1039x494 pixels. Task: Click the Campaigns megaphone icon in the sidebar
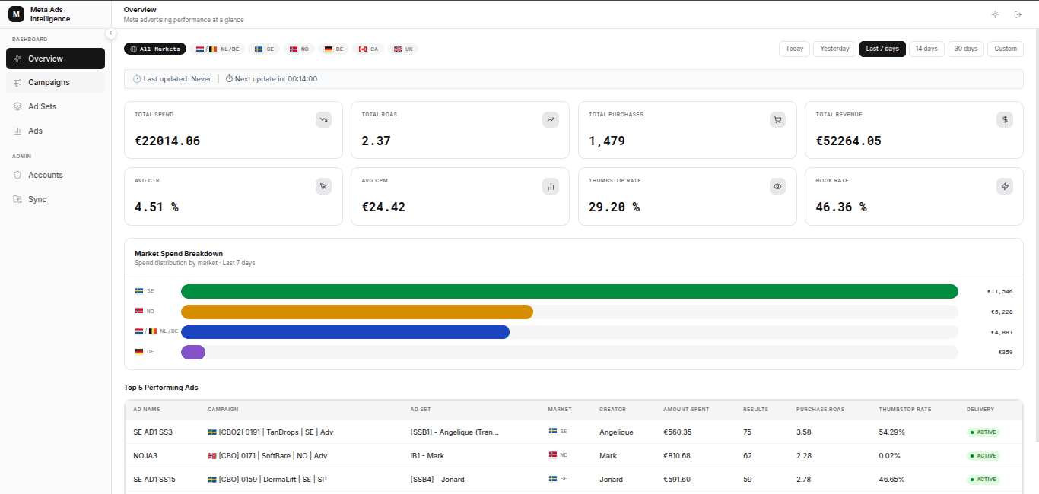pos(17,83)
